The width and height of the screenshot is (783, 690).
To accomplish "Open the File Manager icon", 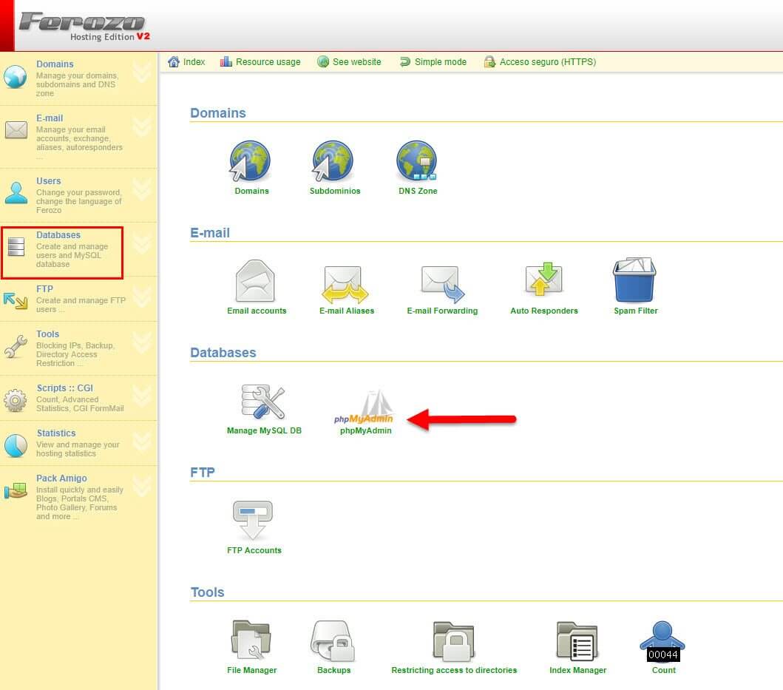I will [251, 640].
